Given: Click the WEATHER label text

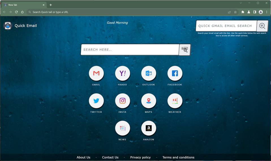Looking at the screenshot, I should click(x=175, y=112).
